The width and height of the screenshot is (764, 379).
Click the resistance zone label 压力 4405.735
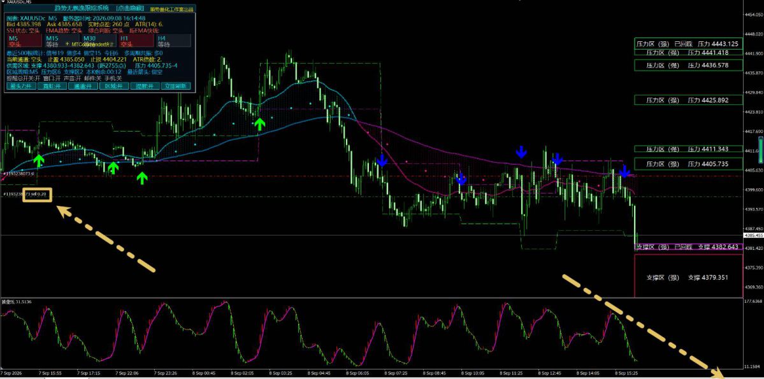[x=688, y=164]
